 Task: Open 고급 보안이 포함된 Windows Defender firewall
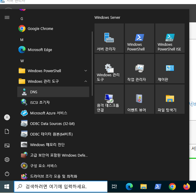pyautogui.click(x=53, y=155)
